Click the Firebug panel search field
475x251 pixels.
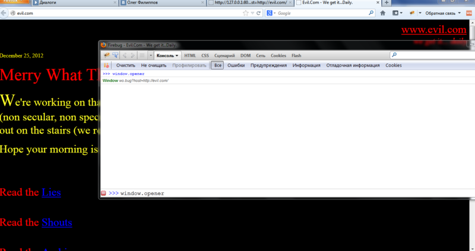[433, 55]
